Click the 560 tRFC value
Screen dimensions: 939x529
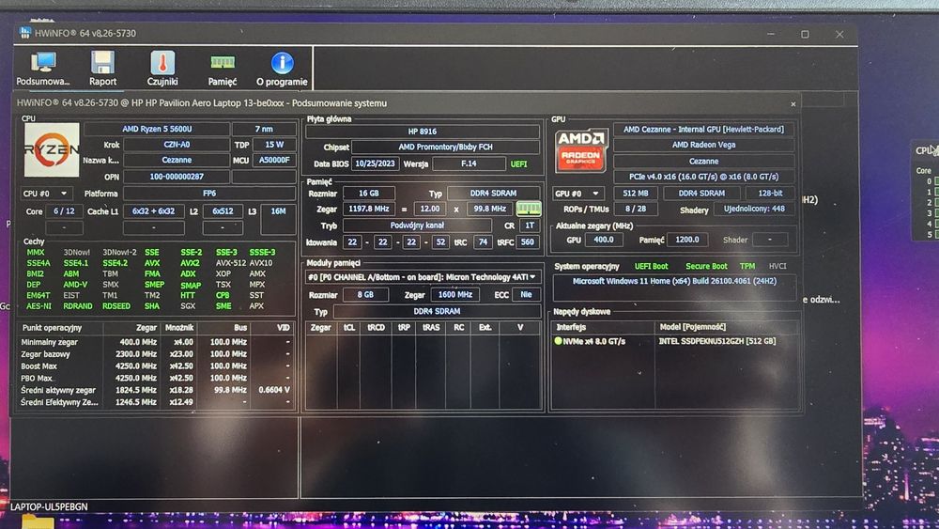pyautogui.click(x=527, y=242)
